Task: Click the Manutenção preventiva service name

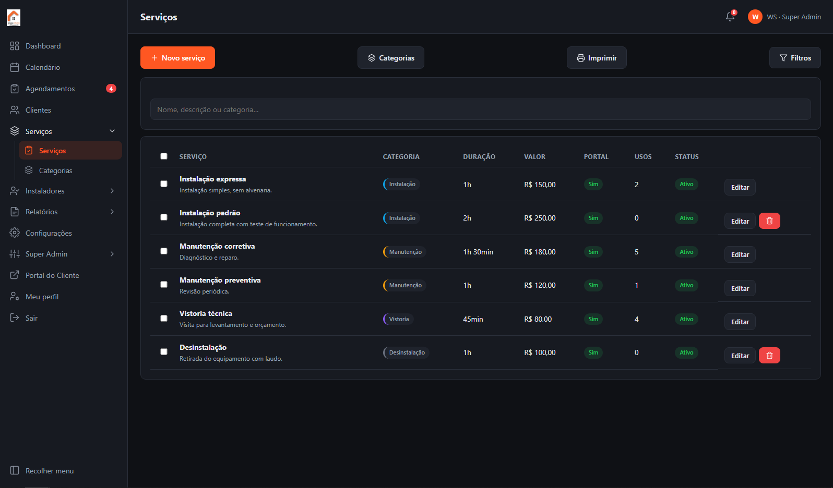Action: (220, 280)
